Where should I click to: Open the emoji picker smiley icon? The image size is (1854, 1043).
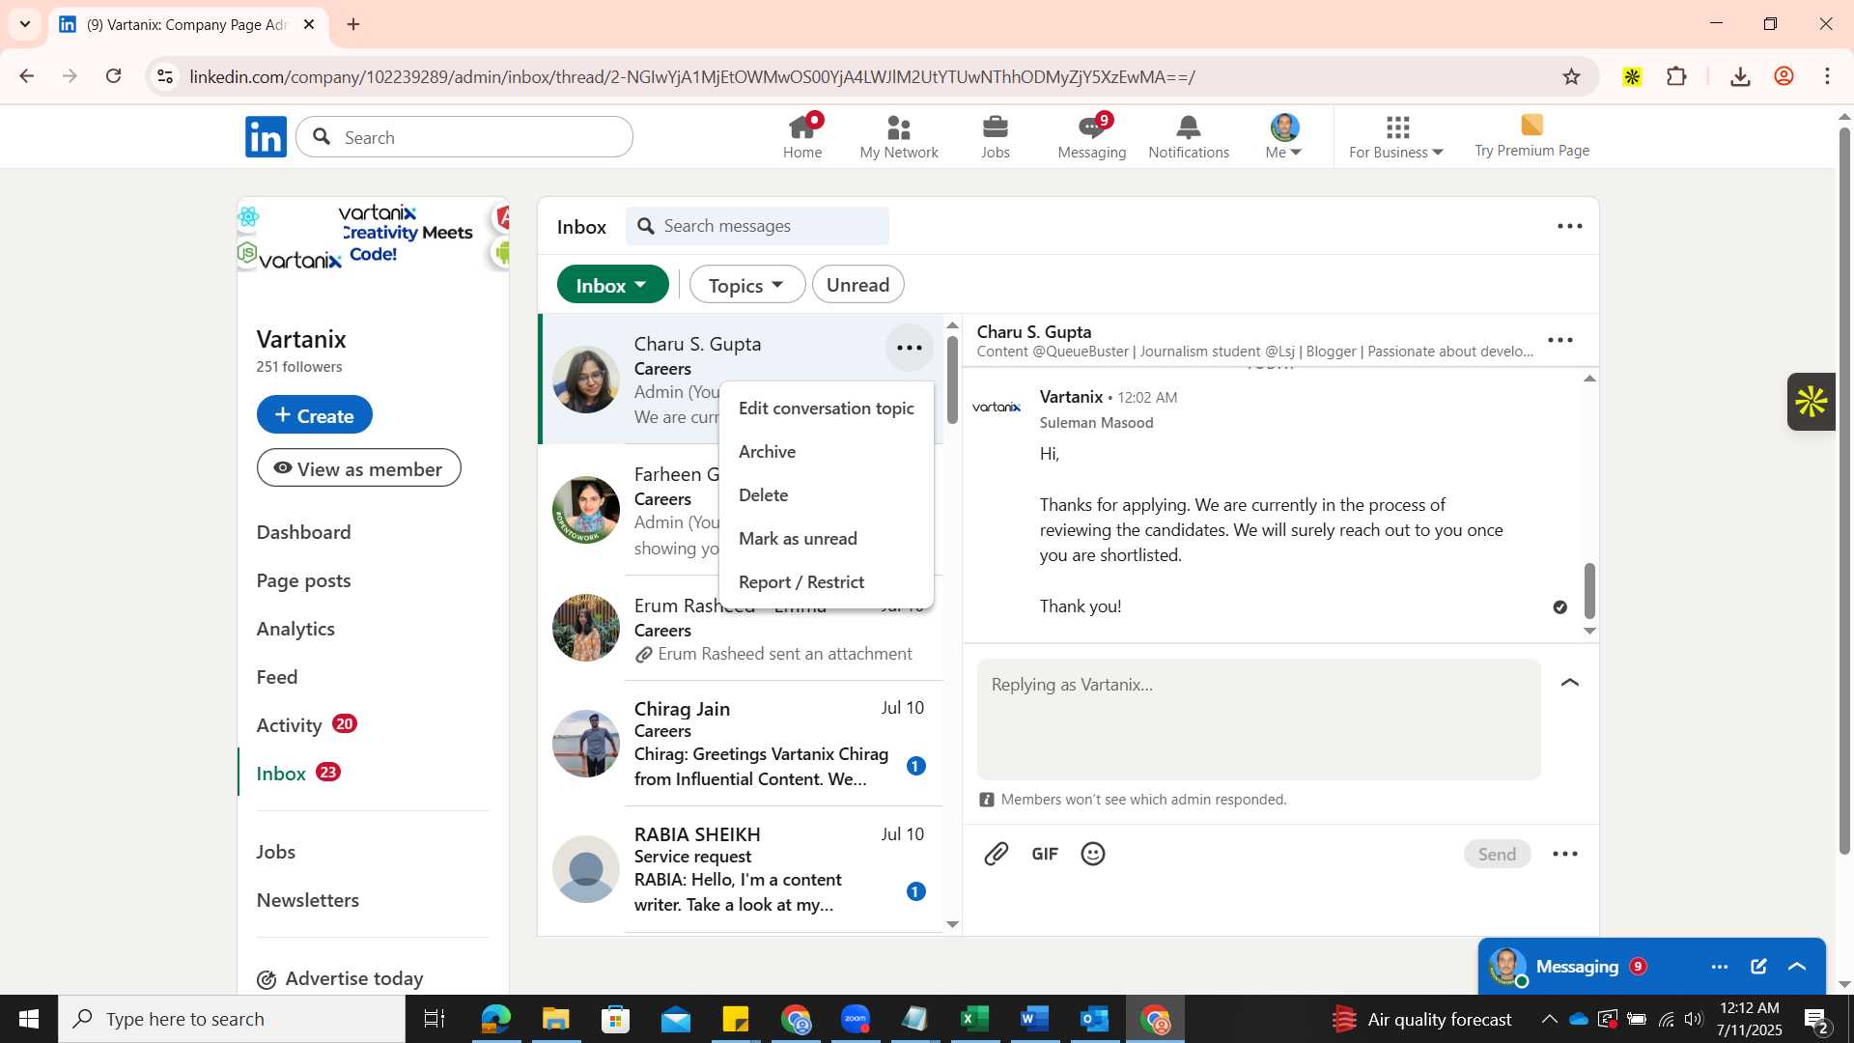pos(1093,854)
